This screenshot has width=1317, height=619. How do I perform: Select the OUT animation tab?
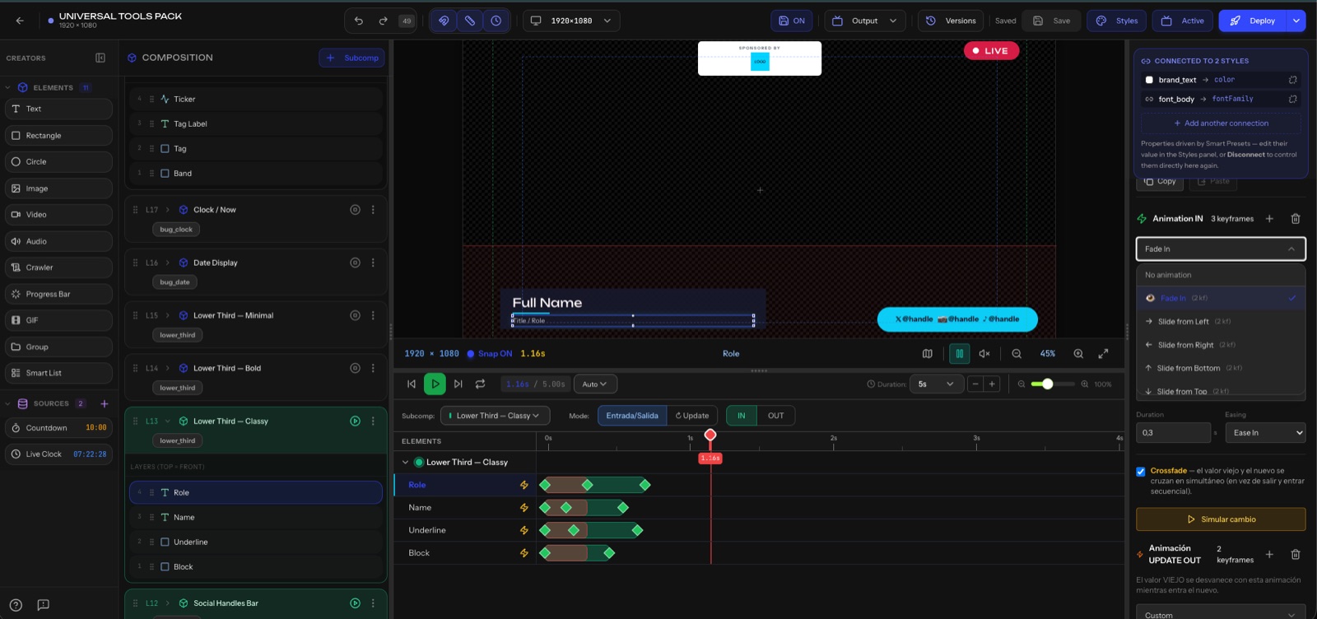776,416
